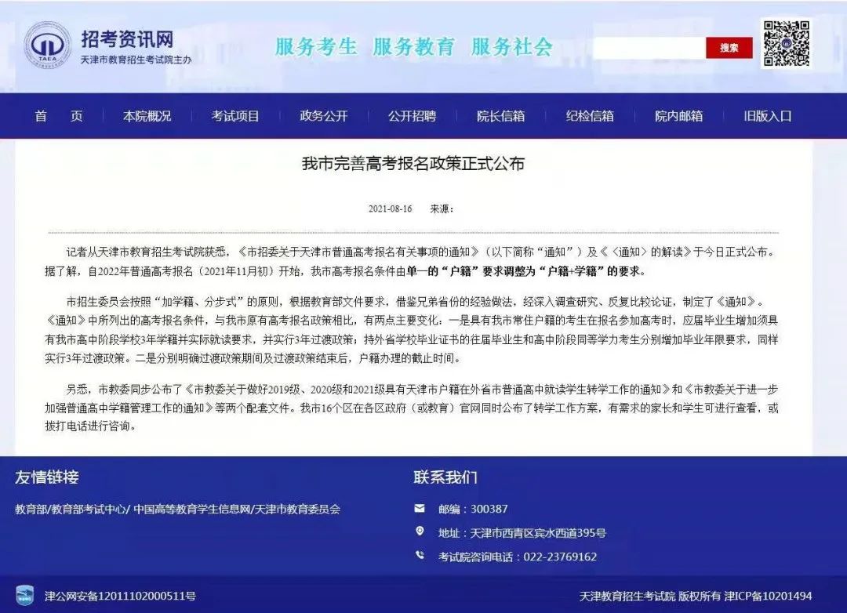The width and height of the screenshot is (847, 613).
Task: Open 纪检信箱 in the navigation bar
Action: 590,116
